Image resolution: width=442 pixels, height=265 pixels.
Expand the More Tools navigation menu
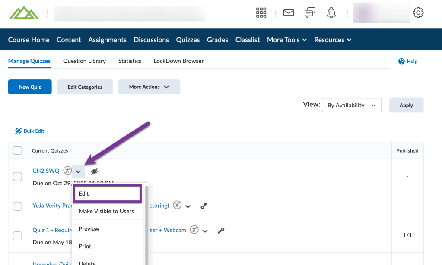pyautogui.click(x=287, y=40)
